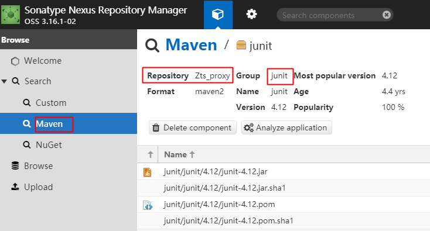This screenshot has height=231, width=430.
Task: Open the Browse cube icon in header
Action: [x=218, y=14]
